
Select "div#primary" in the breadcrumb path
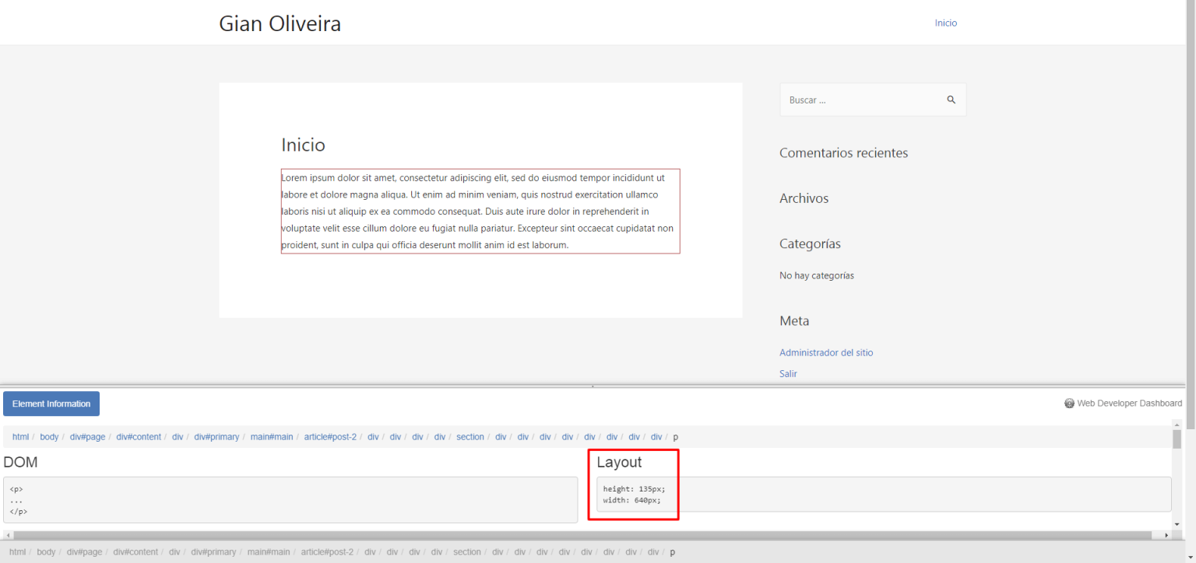216,436
